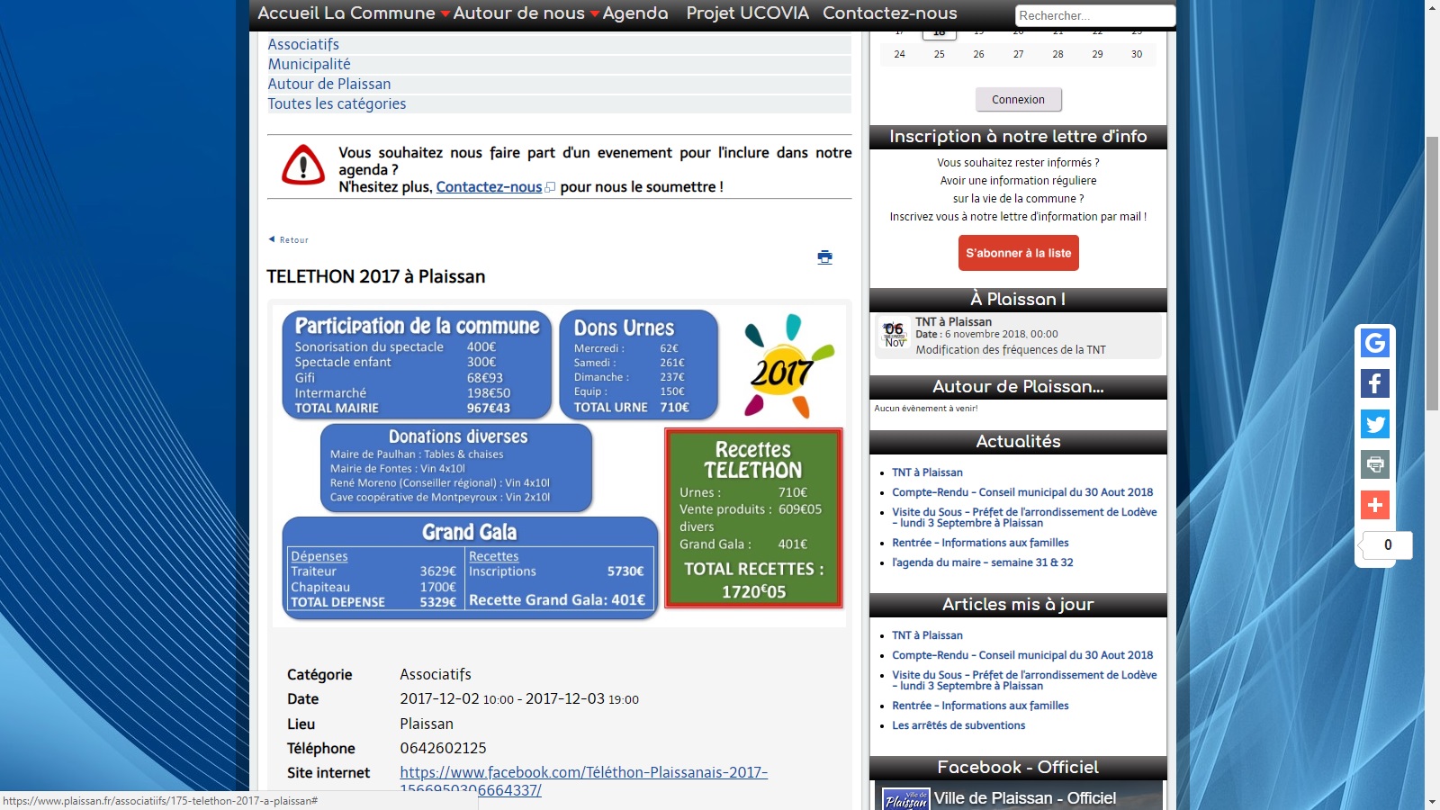The height and width of the screenshot is (810, 1440).
Task: Open Compte-Rendu Conseil municipal in Actualités
Action: pos(1022,492)
